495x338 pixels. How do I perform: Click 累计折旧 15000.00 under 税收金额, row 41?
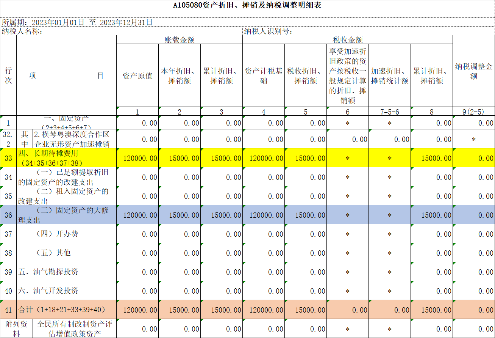(x=432, y=310)
